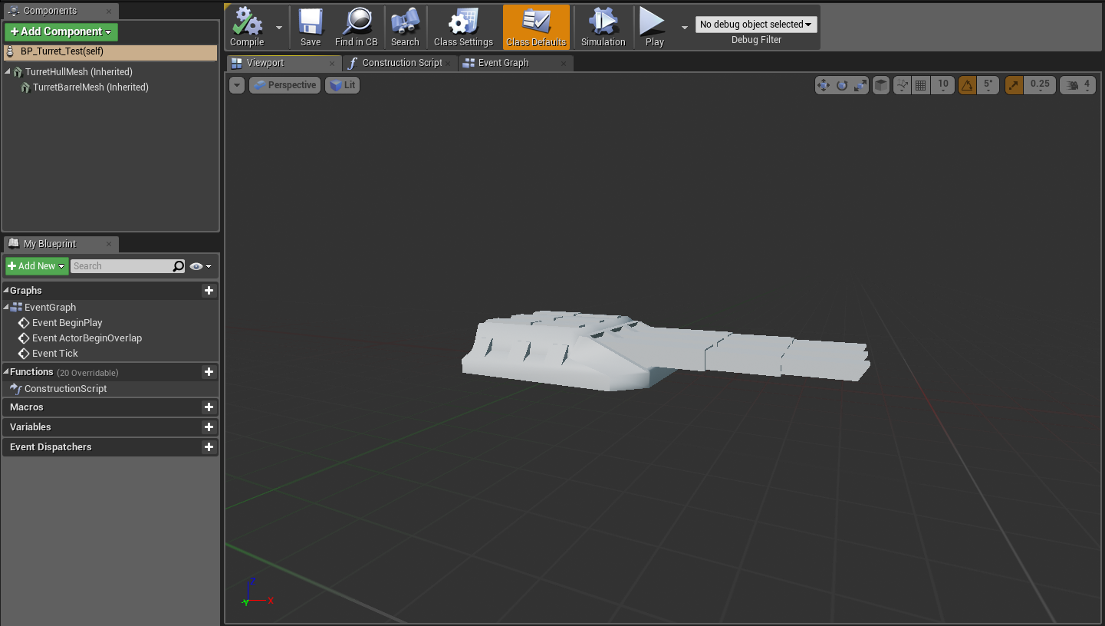Select BP_Turret_Test(self) in Components
This screenshot has height=626, width=1105.
tap(110, 52)
